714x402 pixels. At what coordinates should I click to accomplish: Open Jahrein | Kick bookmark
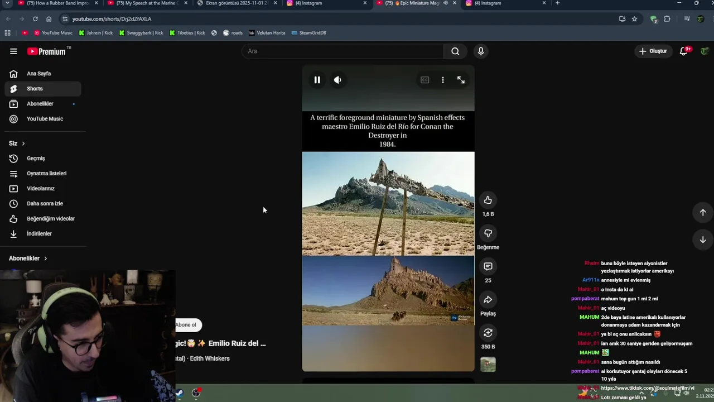click(x=96, y=33)
